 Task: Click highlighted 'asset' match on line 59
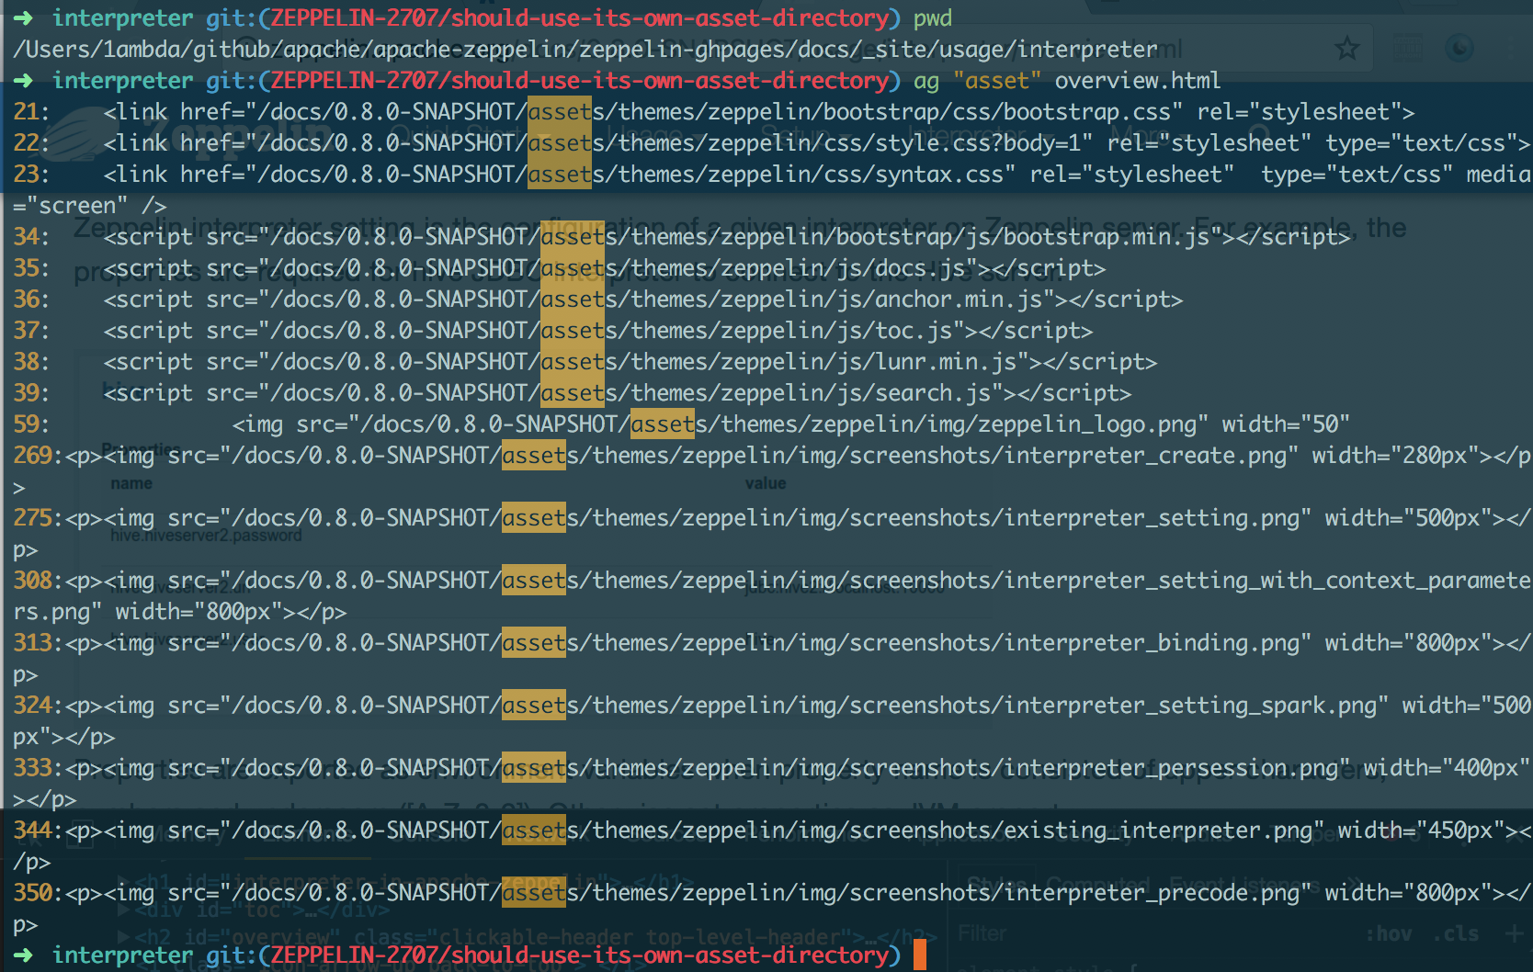[663, 424]
